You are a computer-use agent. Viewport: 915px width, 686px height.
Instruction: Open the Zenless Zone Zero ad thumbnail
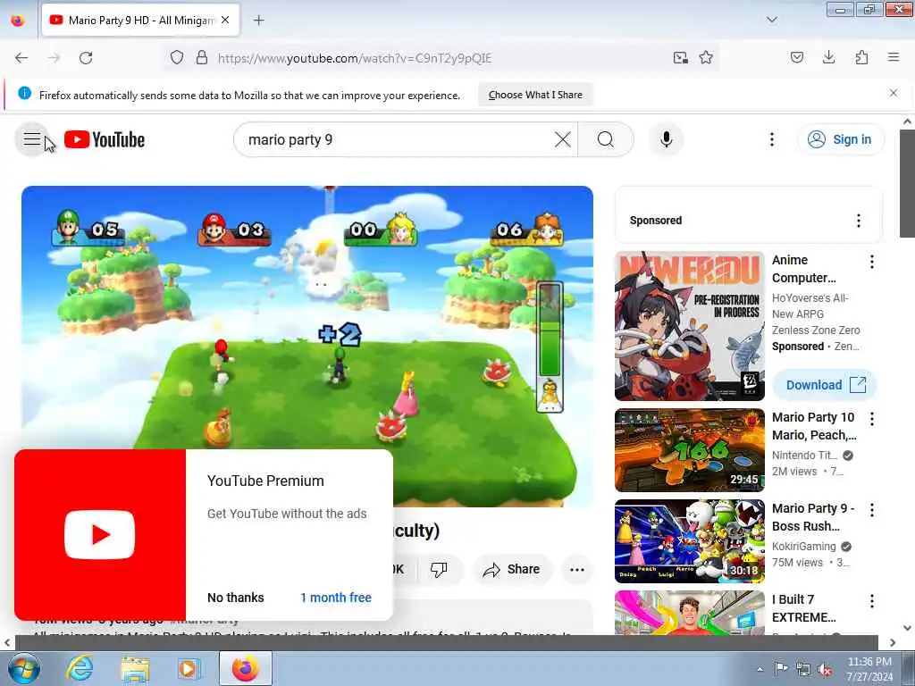pyautogui.click(x=689, y=326)
